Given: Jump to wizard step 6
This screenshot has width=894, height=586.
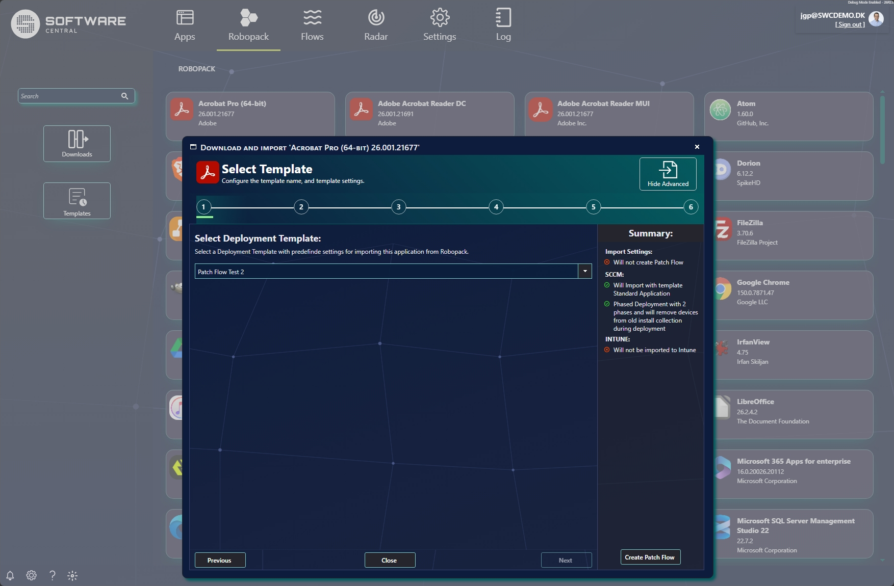Looking at the screenshot, I should coord(691,207).
